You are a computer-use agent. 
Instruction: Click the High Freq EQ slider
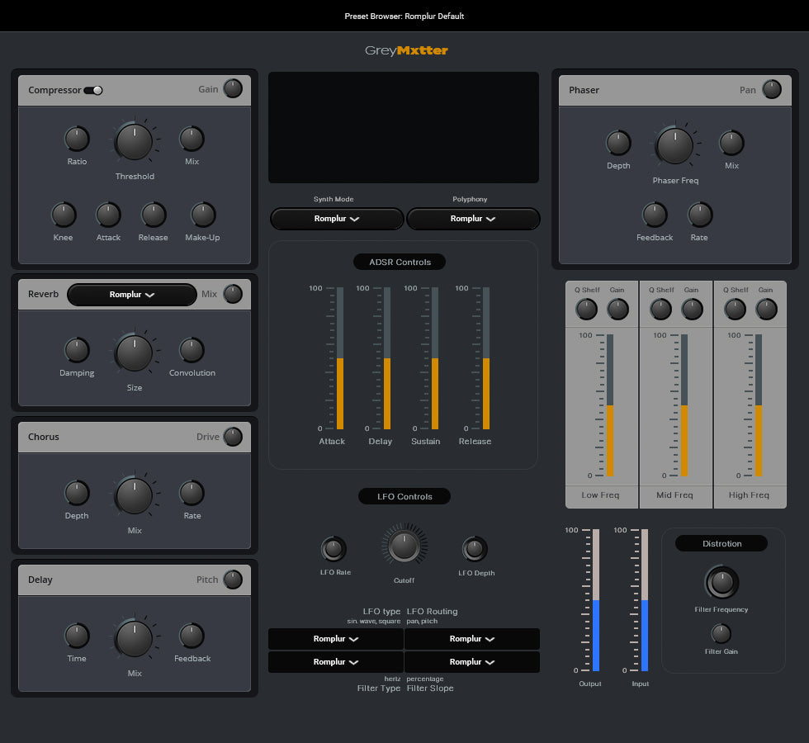[759, 405]
